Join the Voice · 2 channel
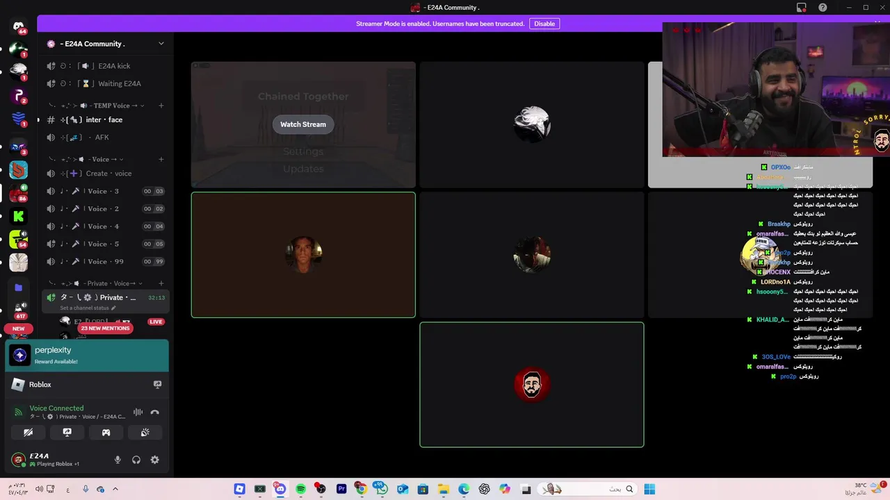Screen dimensions: 890x500 [x=106, y=208]
